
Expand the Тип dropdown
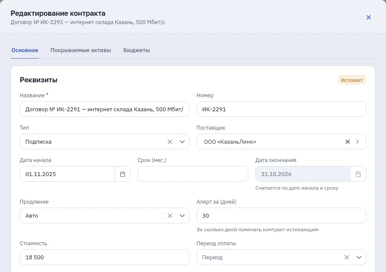pyautogui.click(x=182, y=142)
